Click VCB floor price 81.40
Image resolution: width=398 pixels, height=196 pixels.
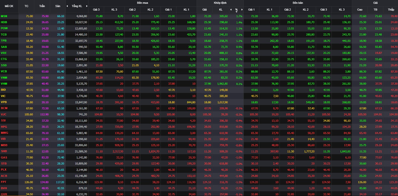point(60,72)
